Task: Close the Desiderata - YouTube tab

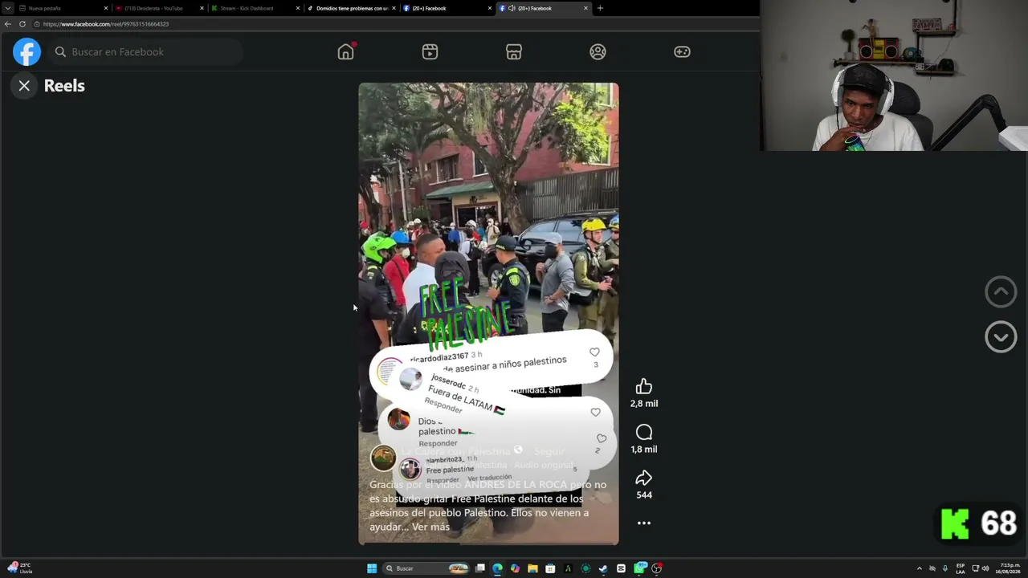Action: (202, 8)
